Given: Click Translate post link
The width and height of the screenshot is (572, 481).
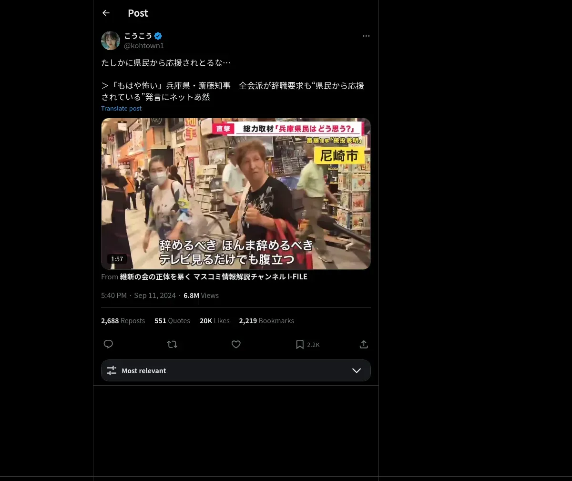Looking at the screenshot, I should 121,108.
